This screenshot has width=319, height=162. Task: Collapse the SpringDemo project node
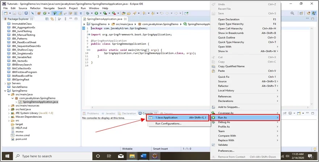[5, 91]
